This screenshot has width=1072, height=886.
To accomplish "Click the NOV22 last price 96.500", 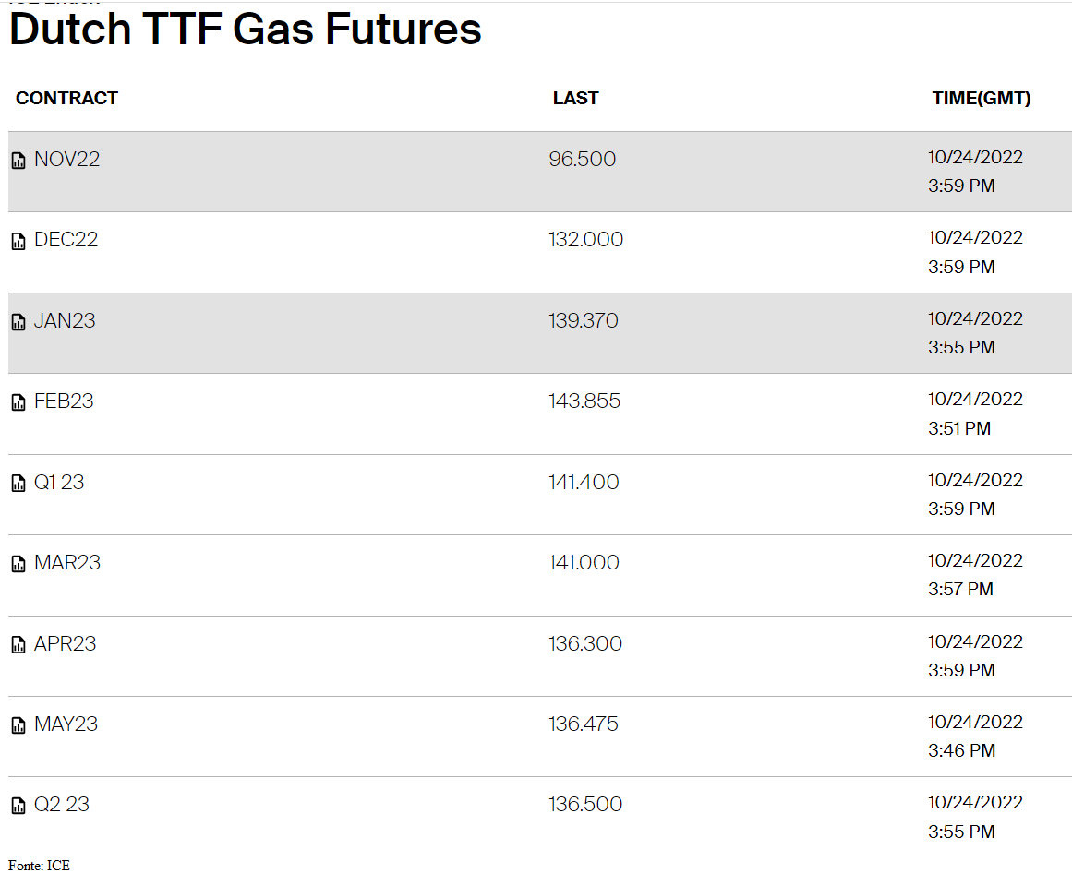I will 583,159.
